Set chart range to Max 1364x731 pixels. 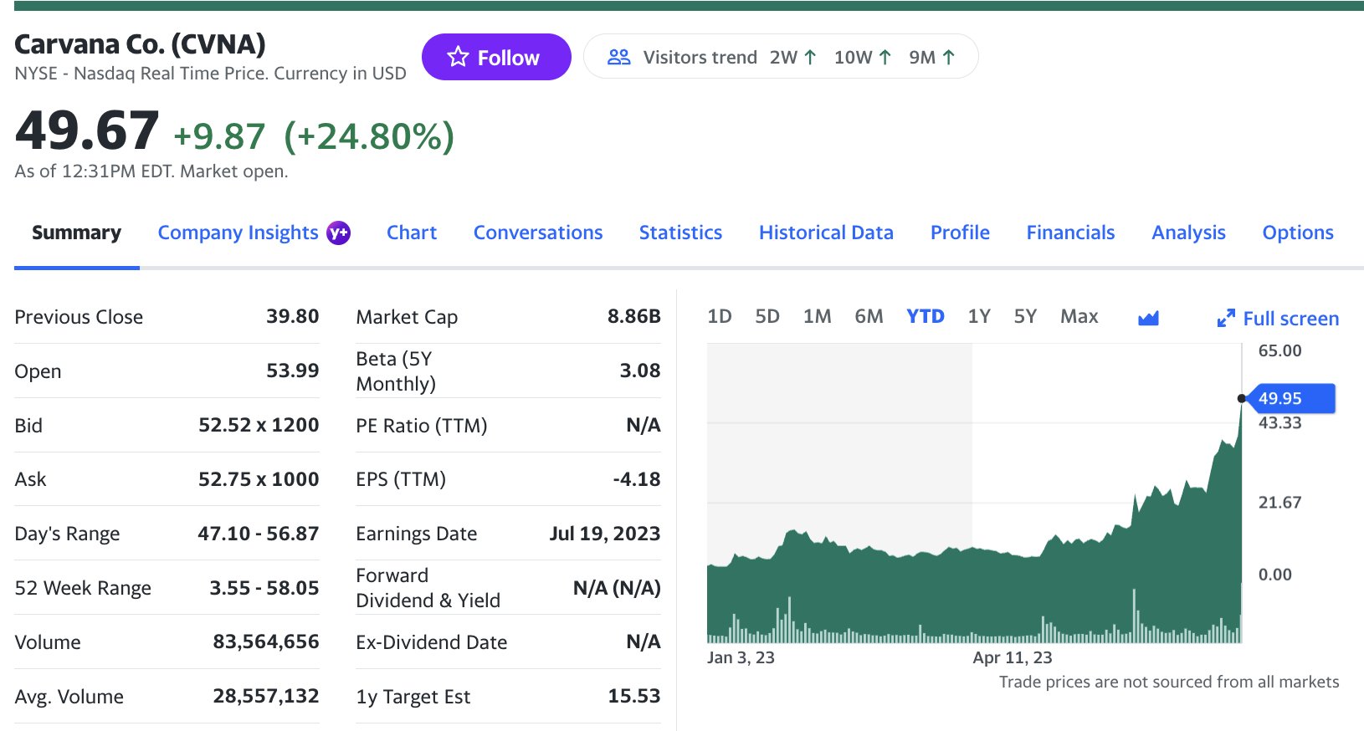pyautogui.click(x=1079, y=316)
